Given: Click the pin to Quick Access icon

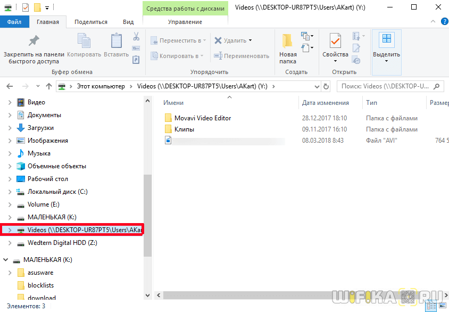Looking at the screenshot, I should click(34, 42).
